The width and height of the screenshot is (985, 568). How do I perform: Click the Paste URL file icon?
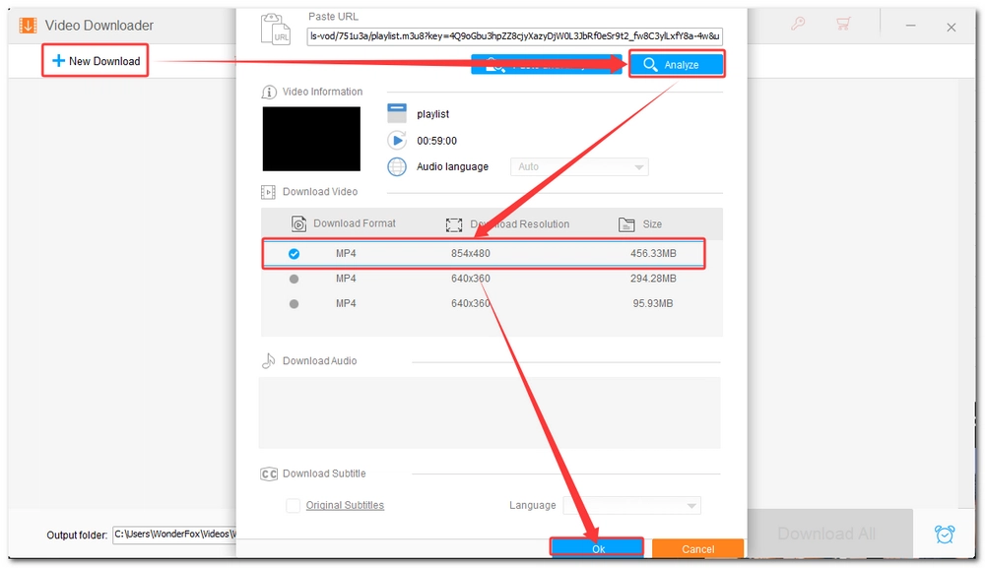pyautogui.click(x=276, y=29)
